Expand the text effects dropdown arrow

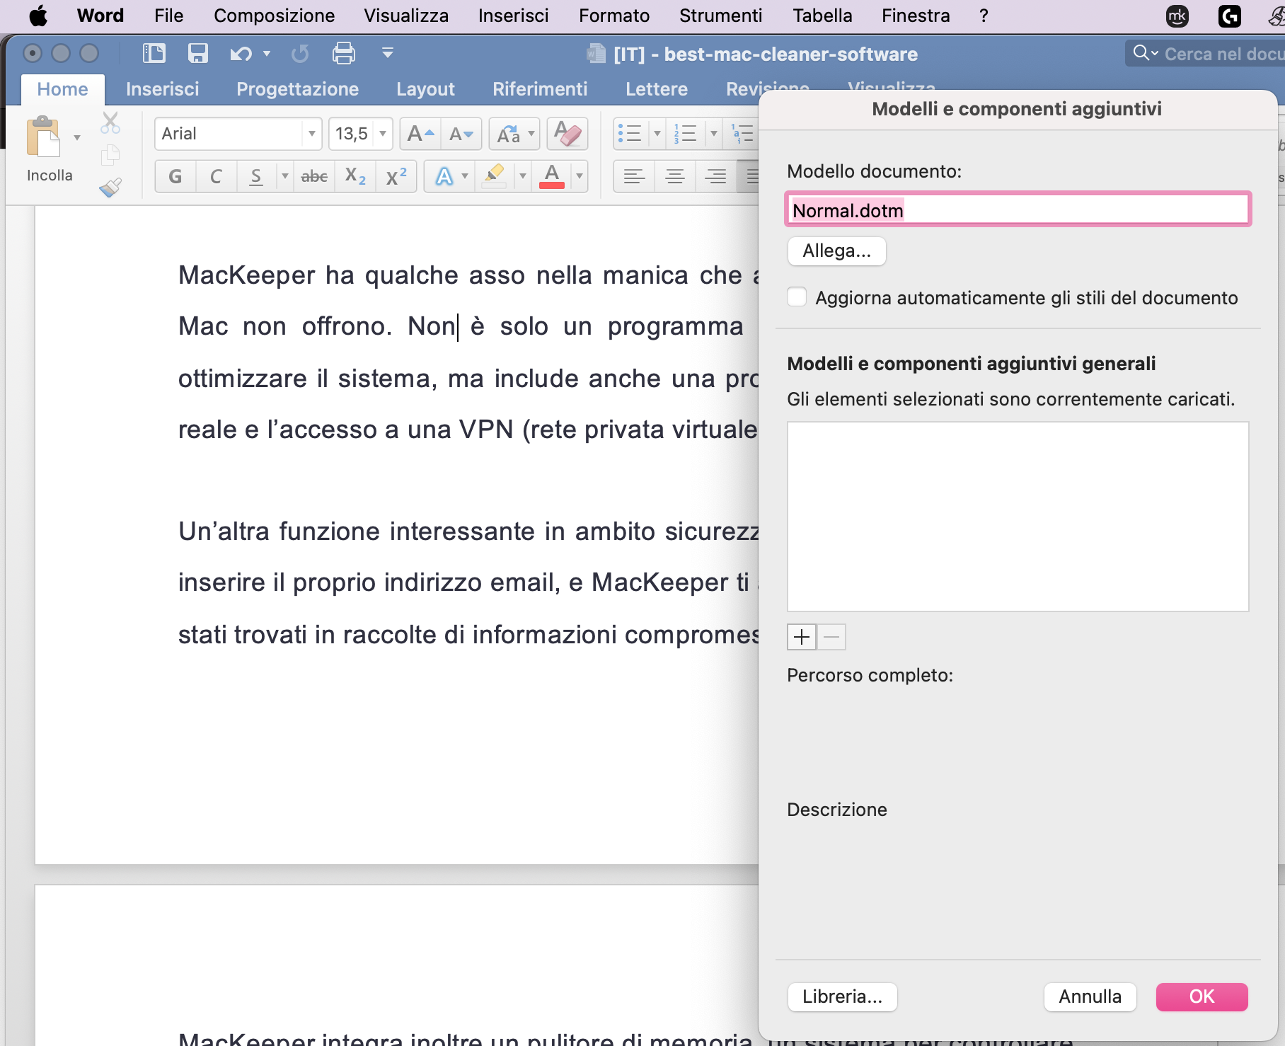tap(465, 176)
